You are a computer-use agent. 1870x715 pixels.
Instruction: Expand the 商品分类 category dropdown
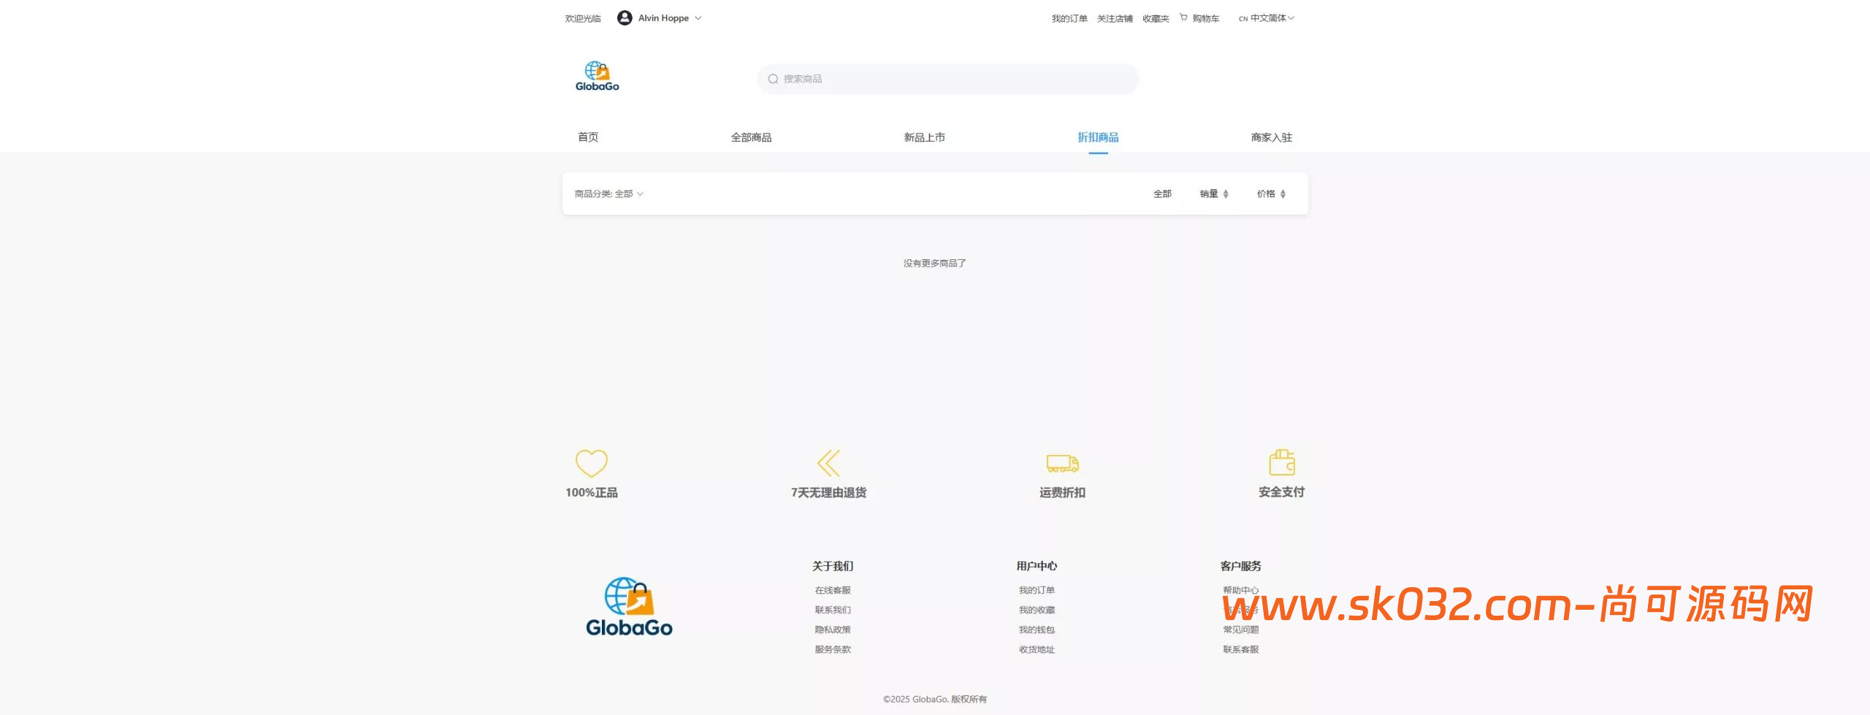[x=608, y=193]
